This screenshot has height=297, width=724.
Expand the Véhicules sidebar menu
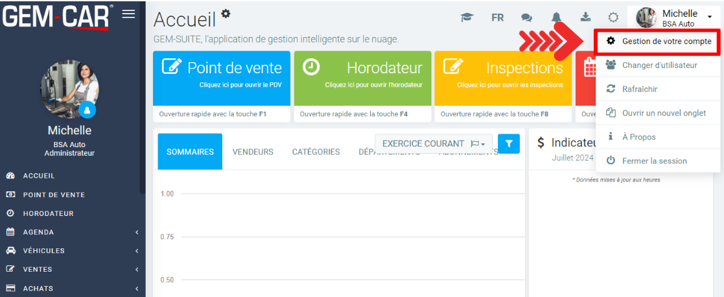[70, 251]
